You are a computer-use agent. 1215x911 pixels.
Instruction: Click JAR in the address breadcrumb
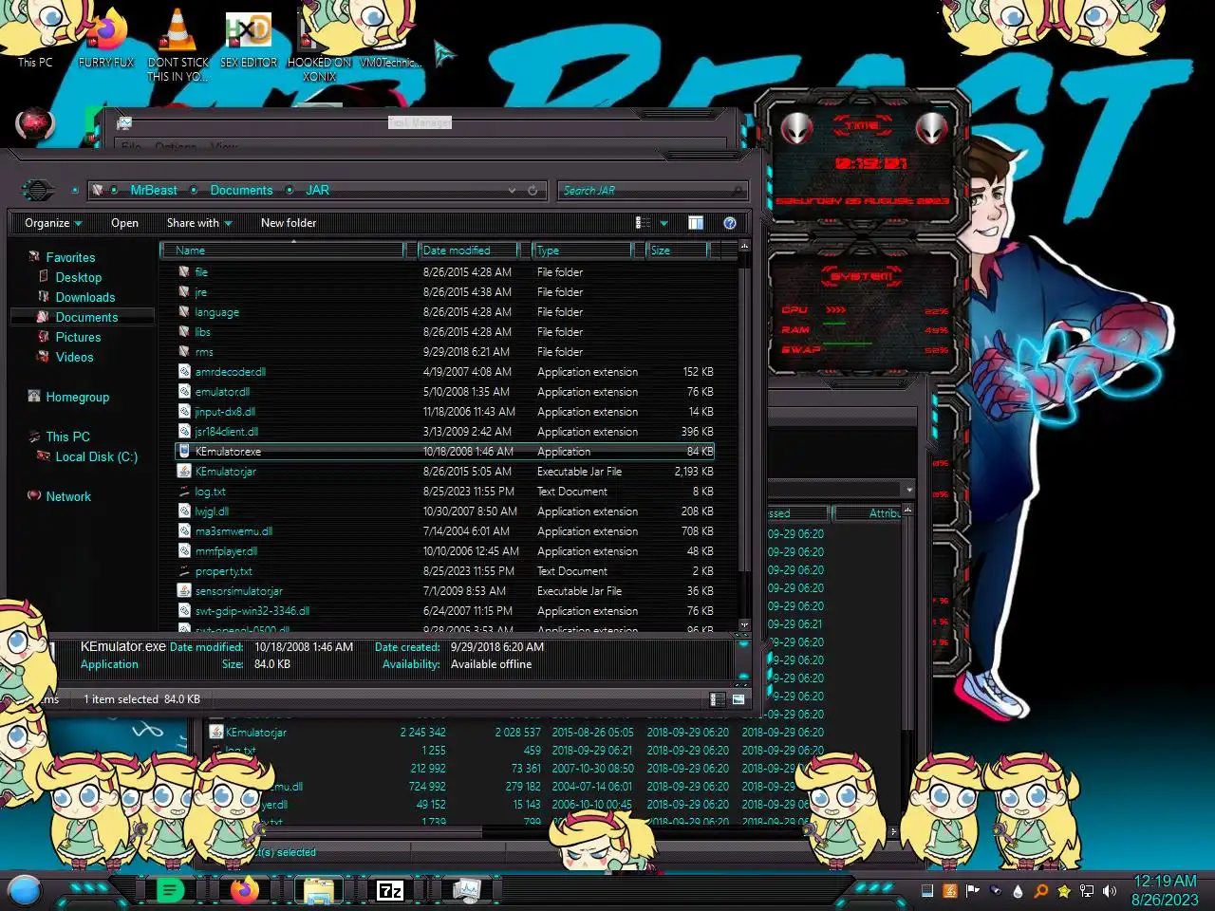(317, 191)
